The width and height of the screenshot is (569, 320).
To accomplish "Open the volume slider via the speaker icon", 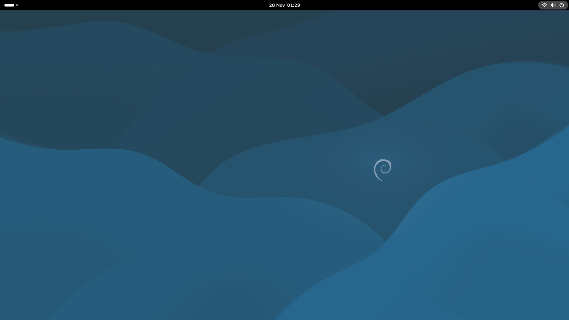I will 553,5.
